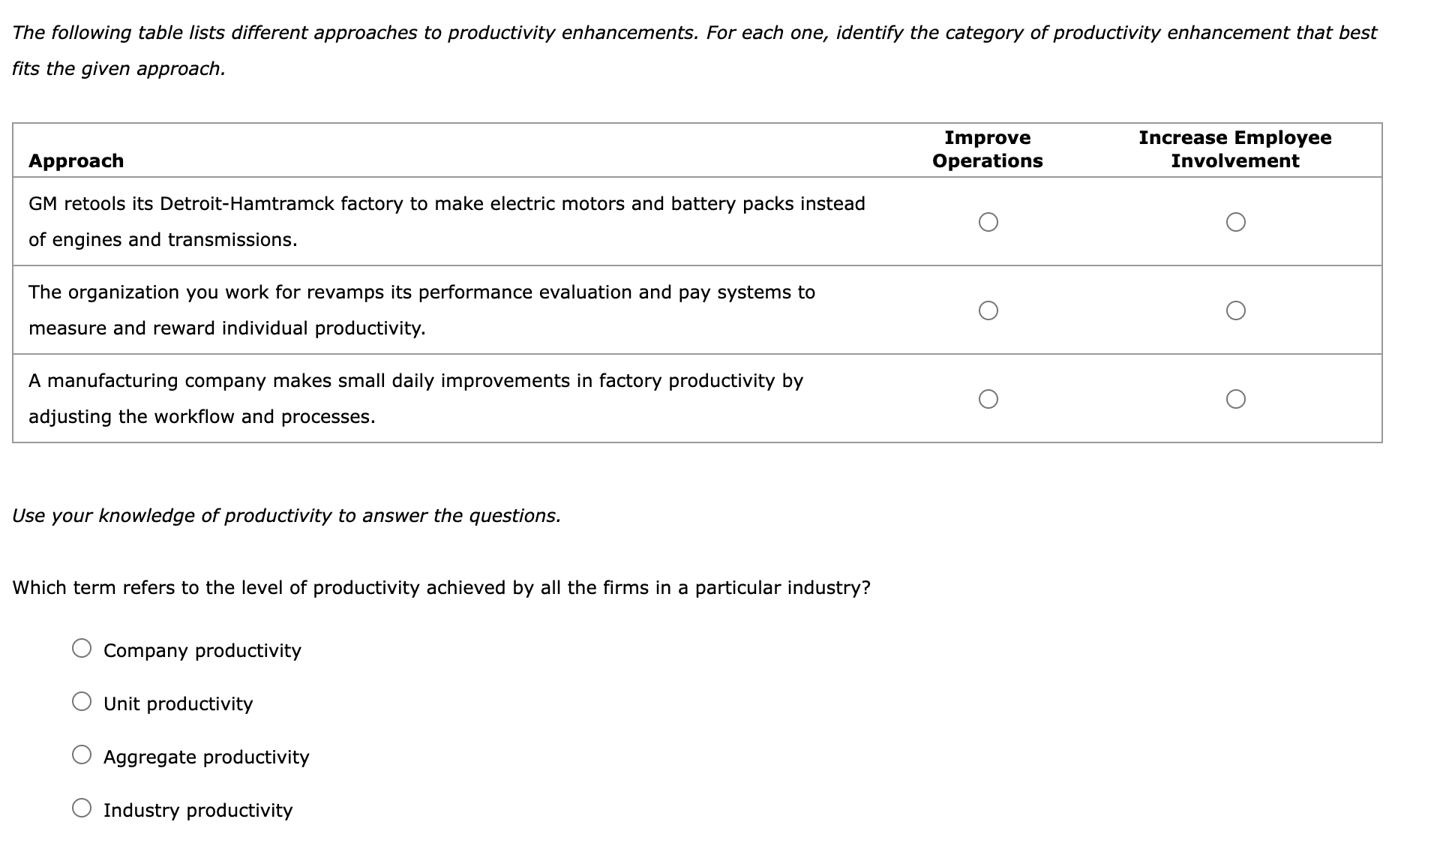Click the Aggregate productivity label text
The height and width of the screenshot is (867, 1455).
coord(205,757)
